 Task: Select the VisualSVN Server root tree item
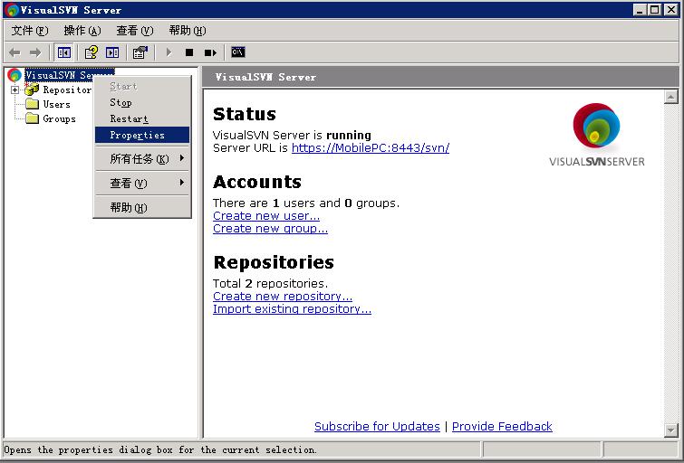[x=69, y=75]
